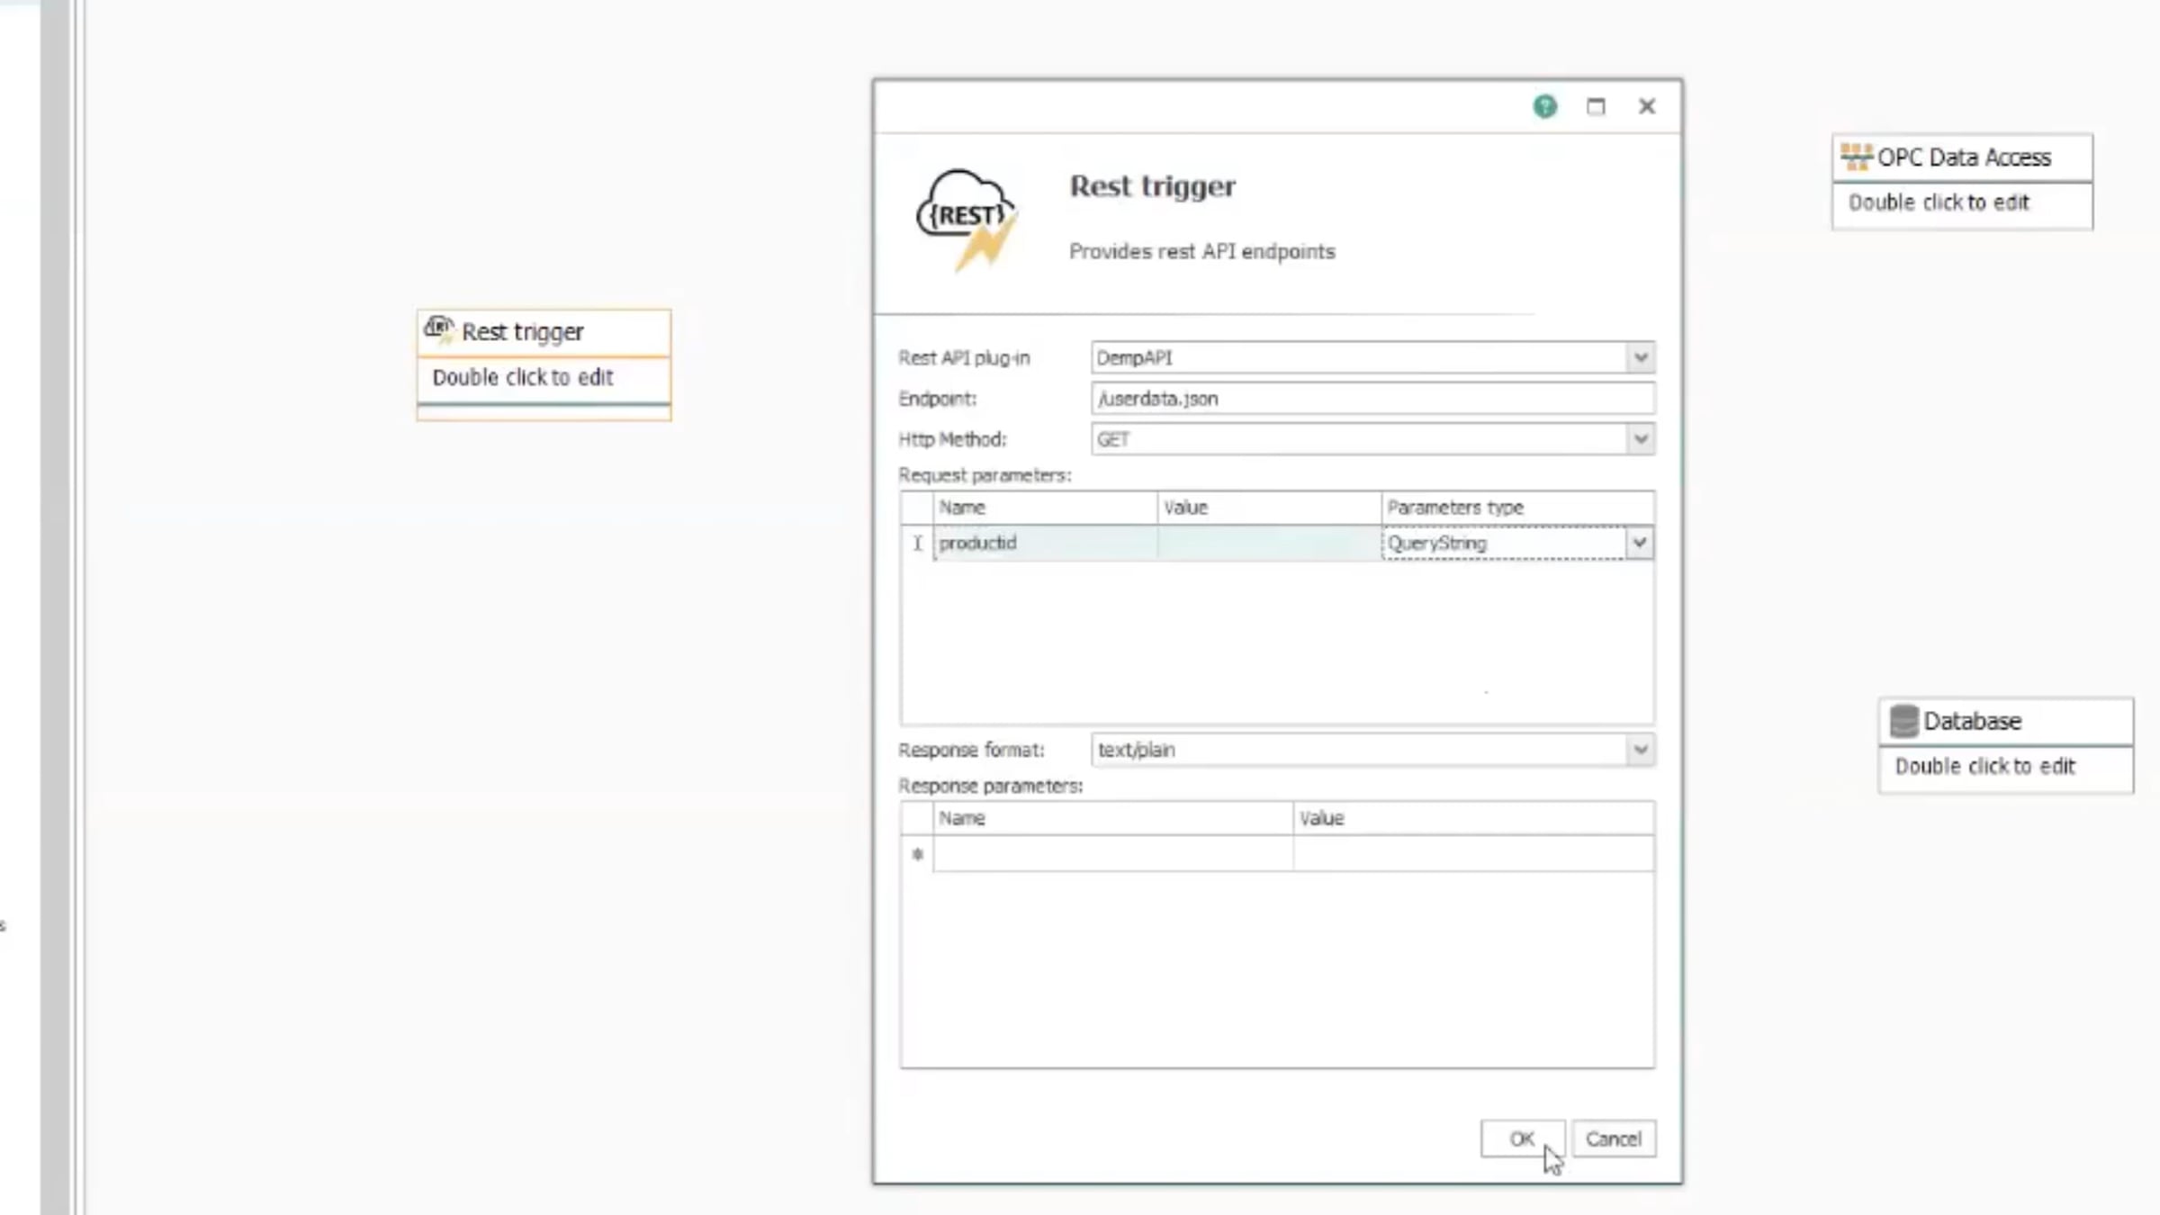Image resolution: width=2160 pixels, height=1215 pixels.
Task: Open the Http Method dropdown
Action: [1640, 439]
